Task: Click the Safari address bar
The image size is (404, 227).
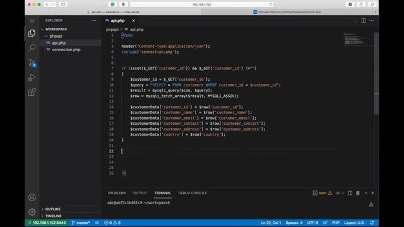Action: [202, 4]
